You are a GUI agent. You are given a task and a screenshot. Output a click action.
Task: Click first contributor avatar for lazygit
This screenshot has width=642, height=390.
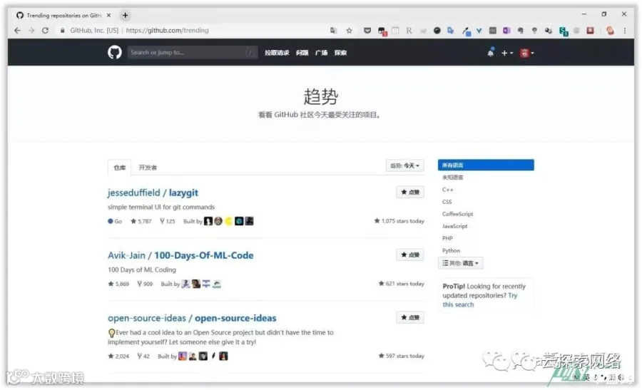208,221
